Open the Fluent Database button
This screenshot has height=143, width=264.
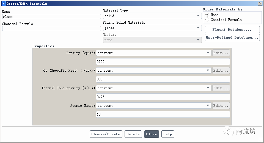pos(232,30)
